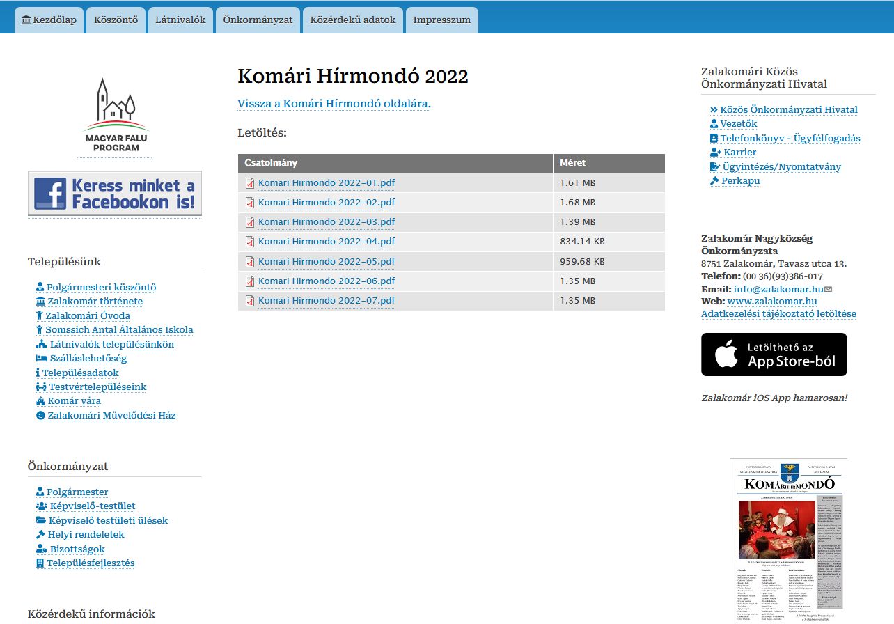Open the Impresszum tab
This screenshot has width=894, height=624.
pos(441,20)
